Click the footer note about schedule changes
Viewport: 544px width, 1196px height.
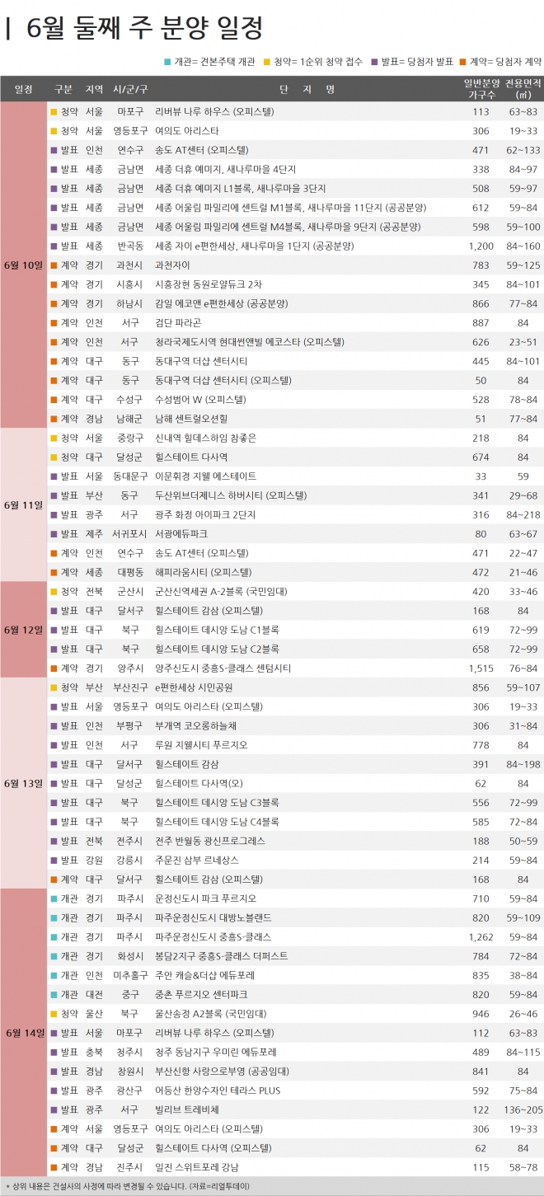click(x=128, y=1185)
